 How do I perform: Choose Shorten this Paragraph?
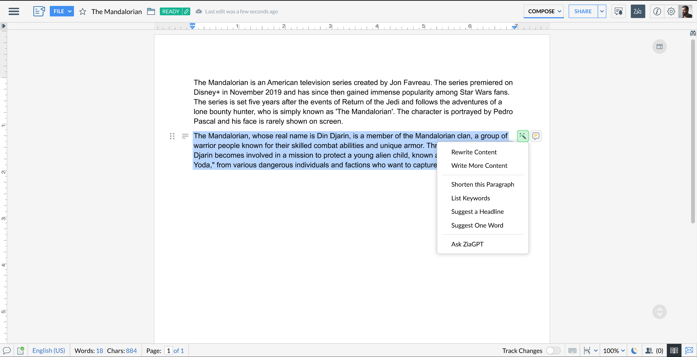[483, 184]
